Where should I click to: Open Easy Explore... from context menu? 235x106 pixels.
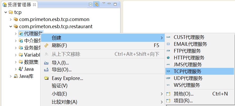pos(67,78)
